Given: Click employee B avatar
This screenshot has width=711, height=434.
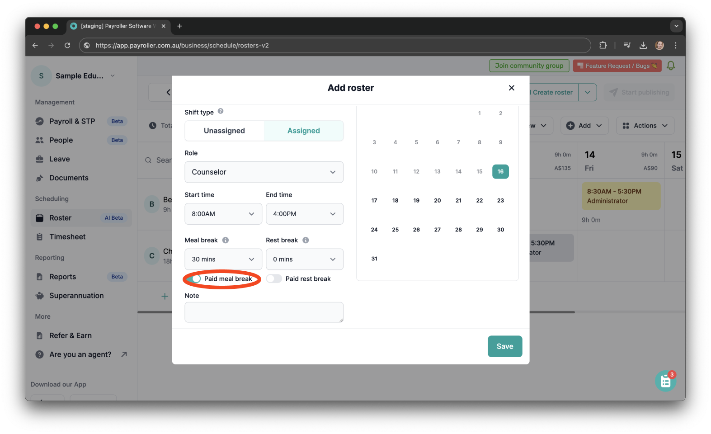Looking at the screenshot, I should click(152, 204).
